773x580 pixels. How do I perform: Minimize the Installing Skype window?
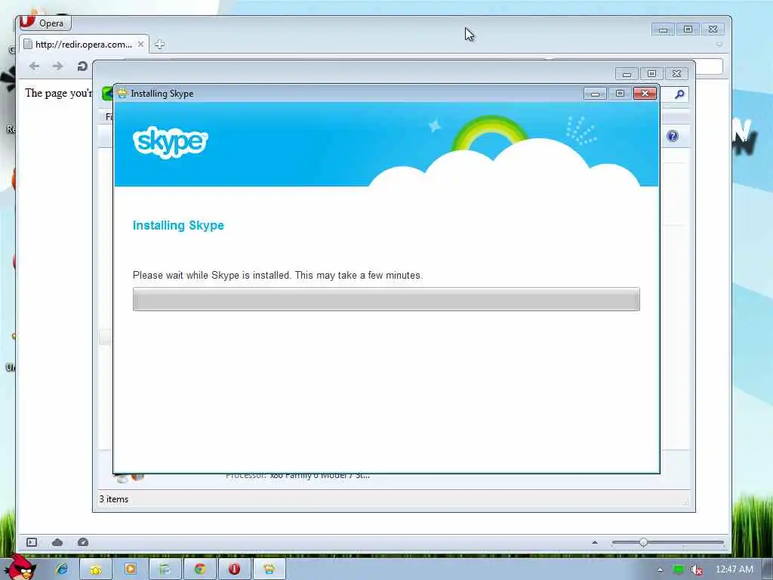595,93
